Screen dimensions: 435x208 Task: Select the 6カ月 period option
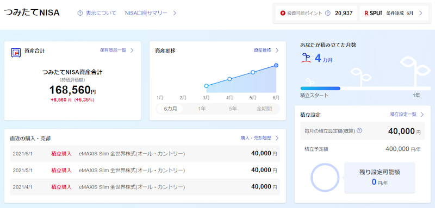[170, 109]
